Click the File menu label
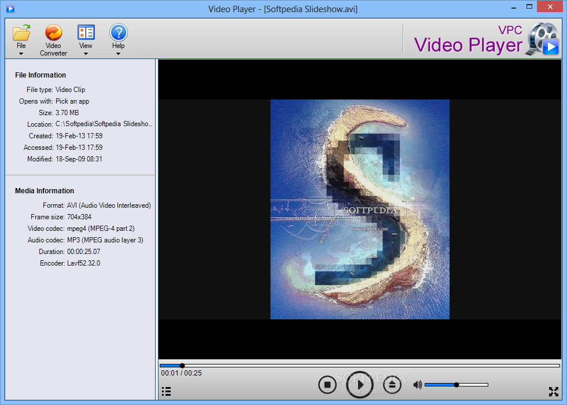Image resolution: width=567 pixels, height=405 pixels. [21, 46]
